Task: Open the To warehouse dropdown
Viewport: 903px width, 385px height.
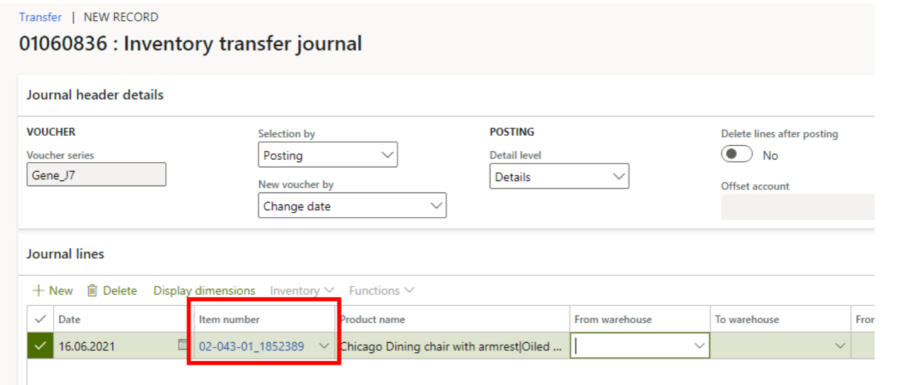Action: pyautogui.click(x=840, y=346)
